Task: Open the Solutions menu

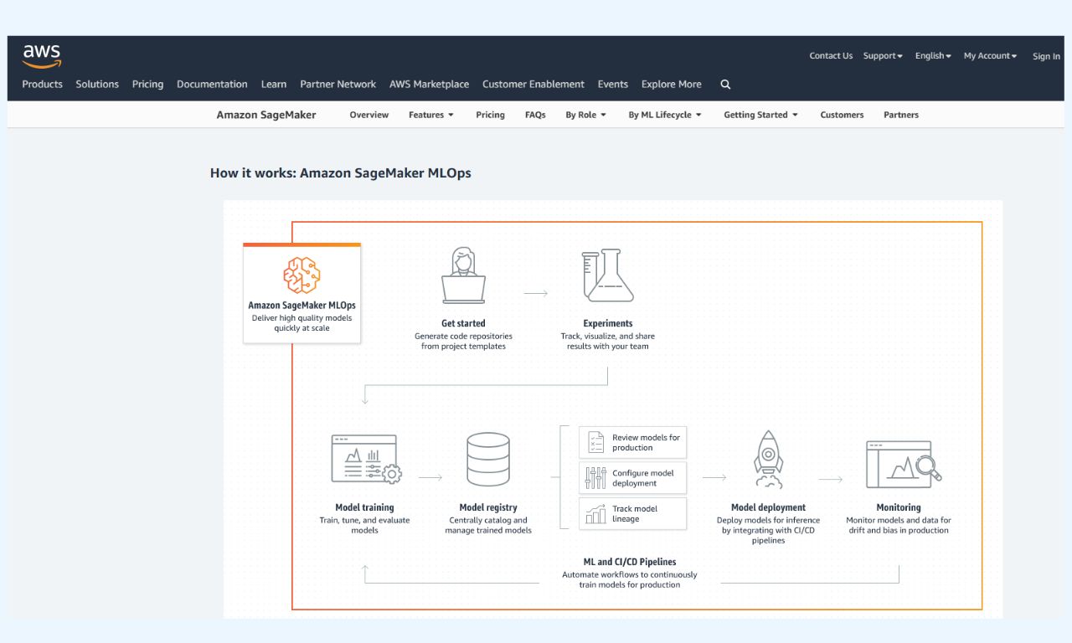Action: click(97, 85)
